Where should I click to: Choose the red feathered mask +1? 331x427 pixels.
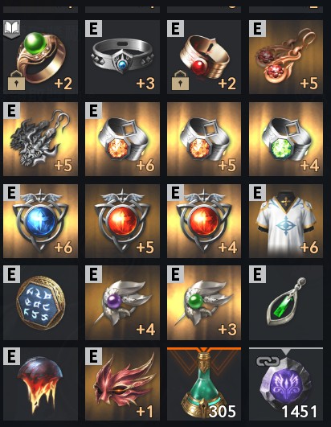click(122, 384)
